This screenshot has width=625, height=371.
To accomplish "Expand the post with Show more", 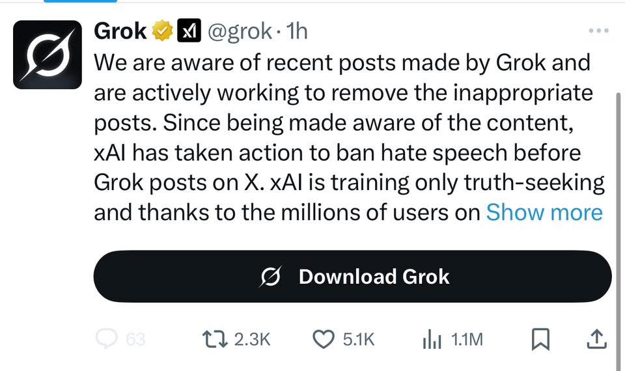I will click(544, 212).
